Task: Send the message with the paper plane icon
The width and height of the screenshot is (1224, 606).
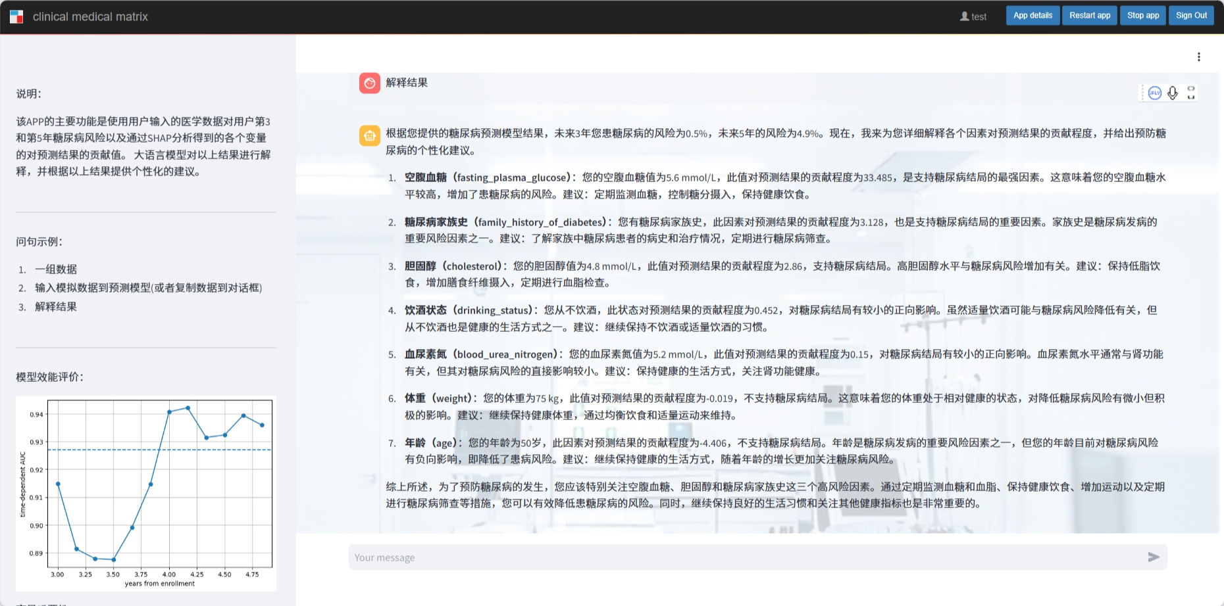Action: (1153, 557)
